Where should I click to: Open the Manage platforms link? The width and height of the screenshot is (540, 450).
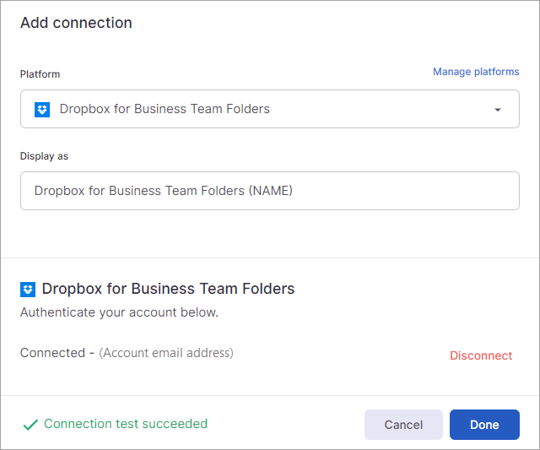point(476,72)
